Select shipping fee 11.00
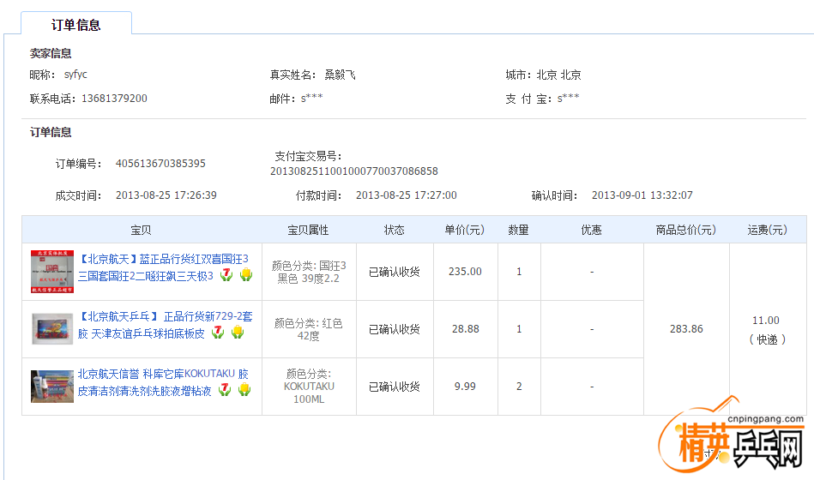814x480 pixels. pyautogui.click(x=766, y=321)
